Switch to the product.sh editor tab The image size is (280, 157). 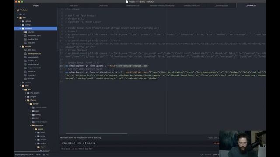point(251,6)
